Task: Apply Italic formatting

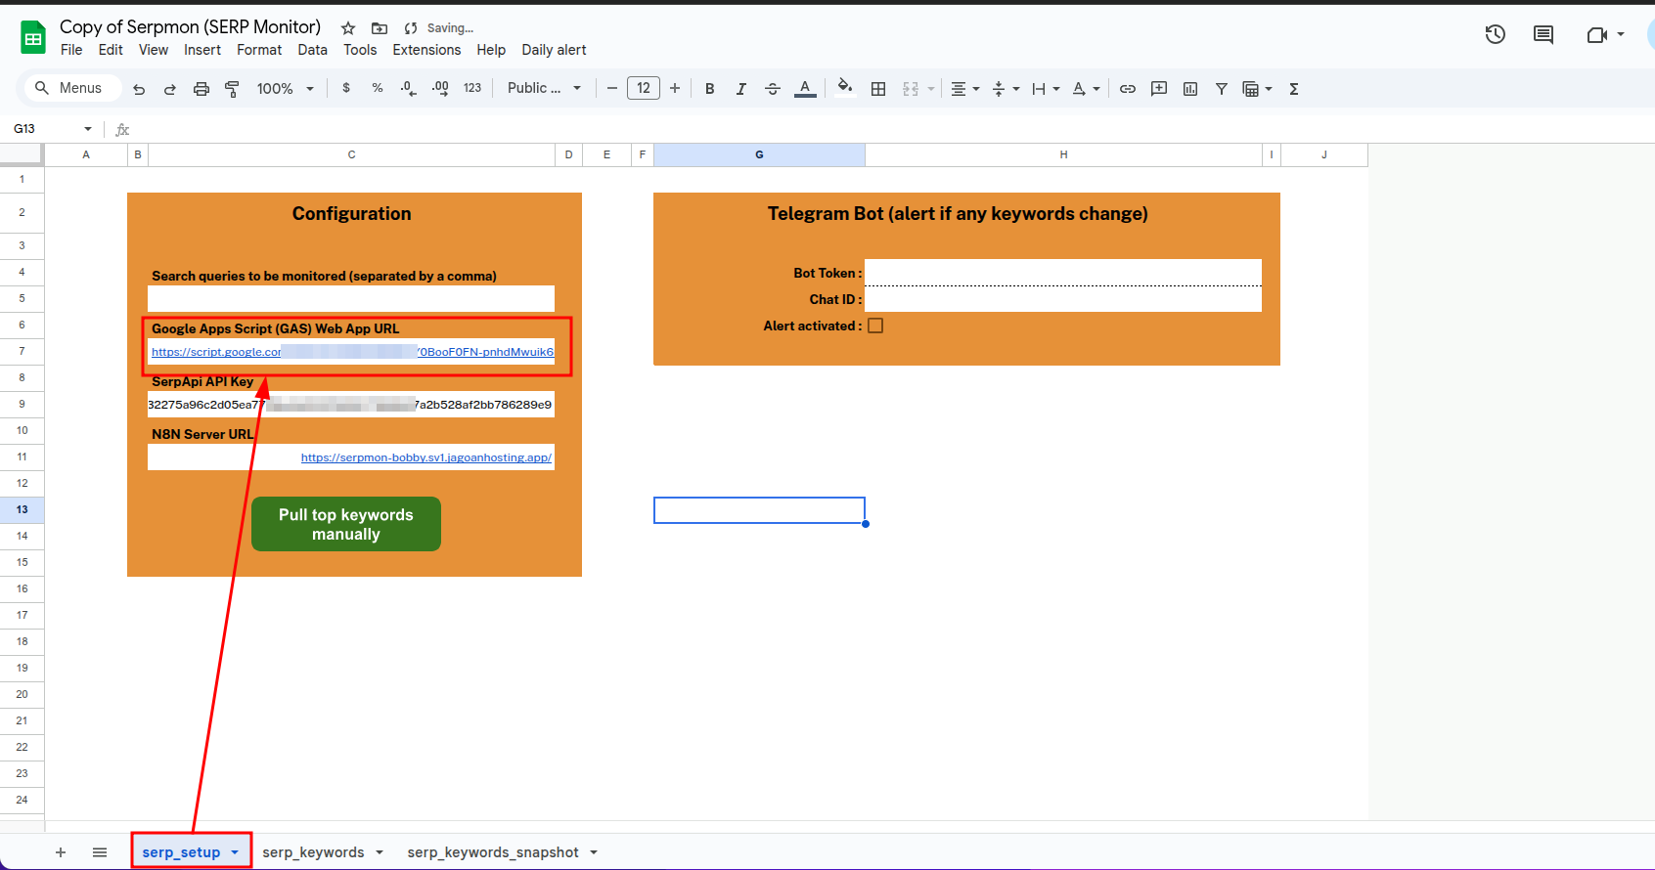Action: tap(740, 89)
